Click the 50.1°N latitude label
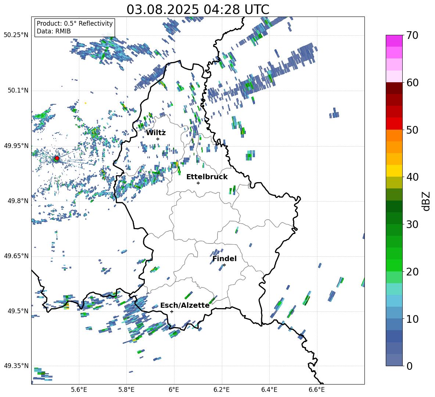Image resolution: width=435 pixels, height=397 pixels. click(18, 90)
